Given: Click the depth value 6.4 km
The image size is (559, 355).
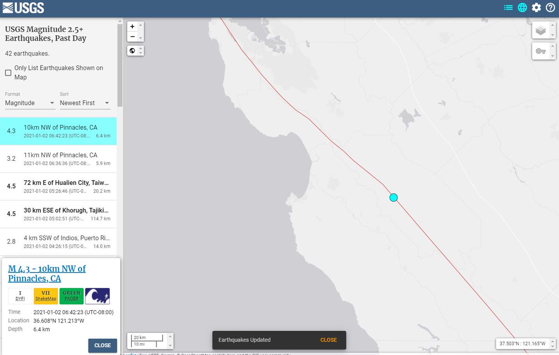Looking at the screenshot, I should coord(42,329).
